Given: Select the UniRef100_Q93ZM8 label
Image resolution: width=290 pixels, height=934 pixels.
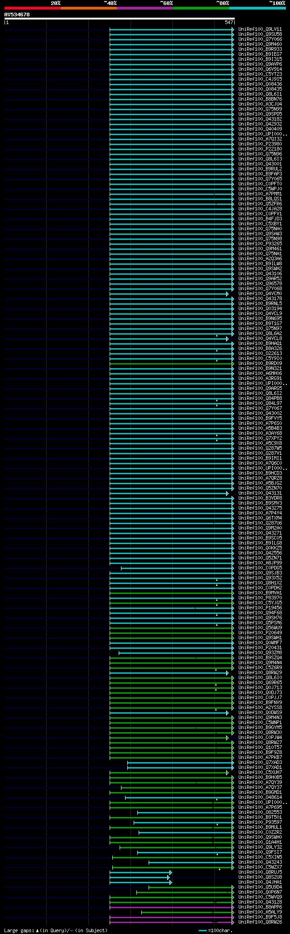Looking at the screenshot, I should point(260,652).
